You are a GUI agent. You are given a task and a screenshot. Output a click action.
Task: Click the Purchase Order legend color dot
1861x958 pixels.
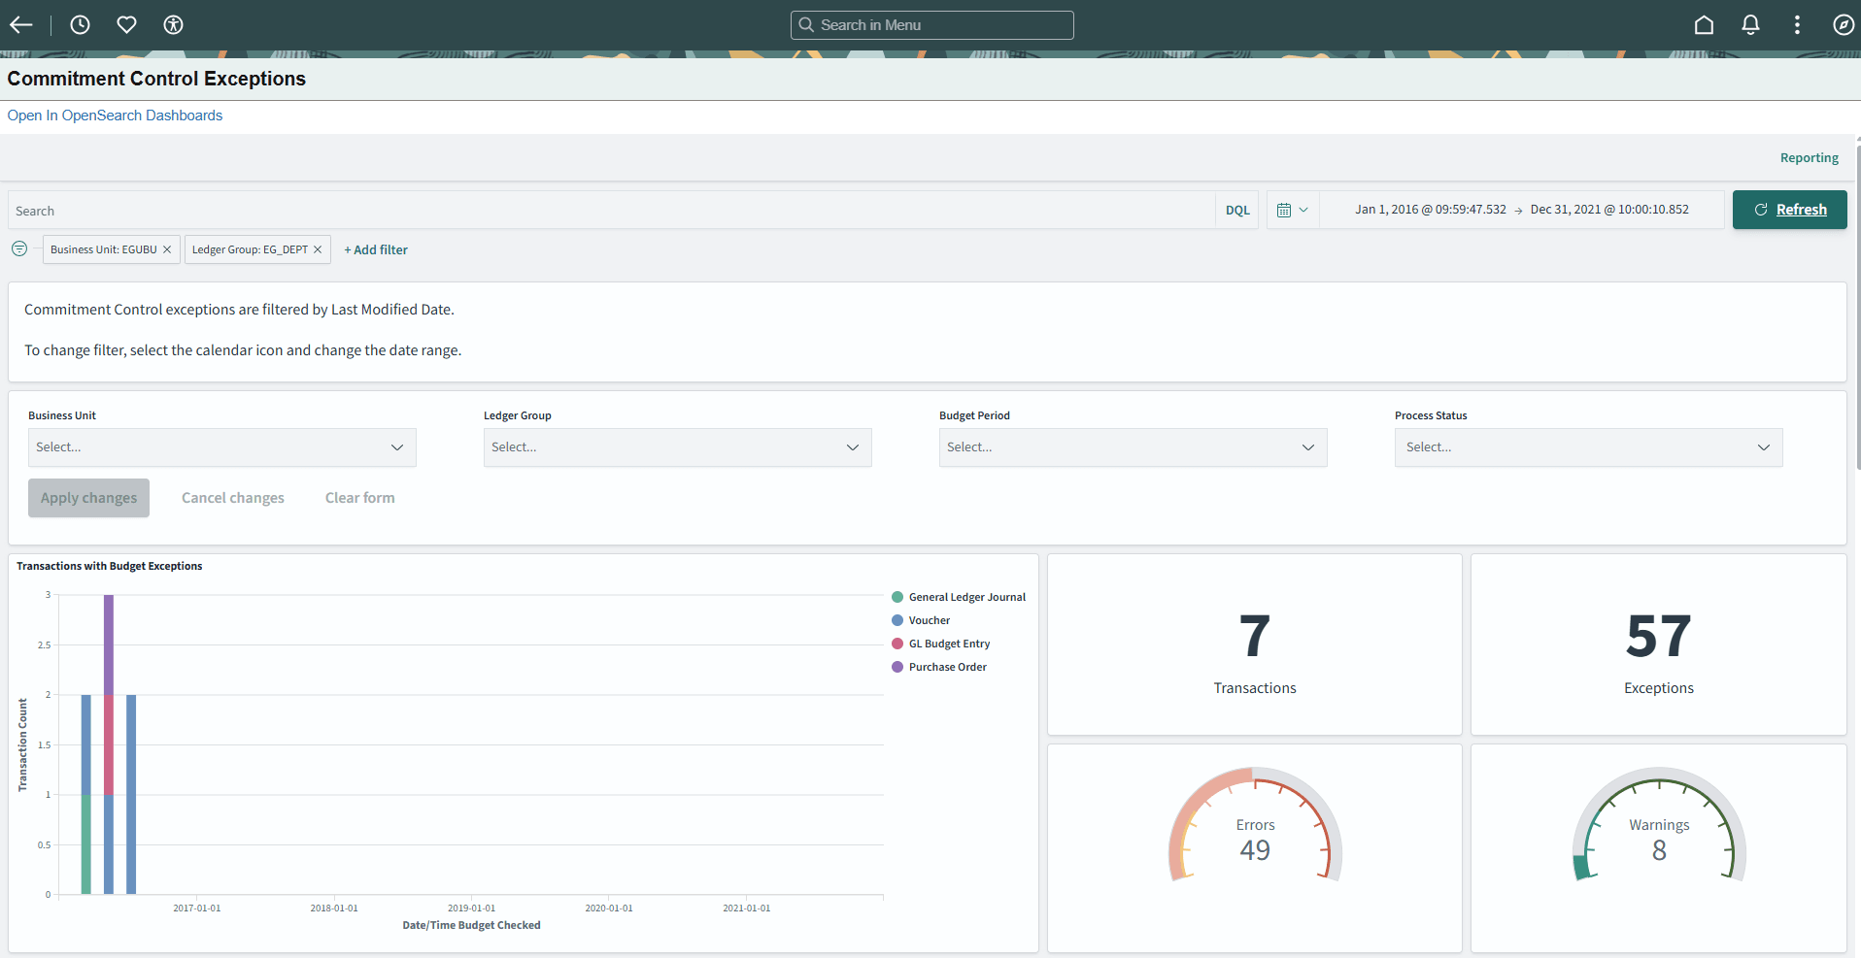point(897,667)
